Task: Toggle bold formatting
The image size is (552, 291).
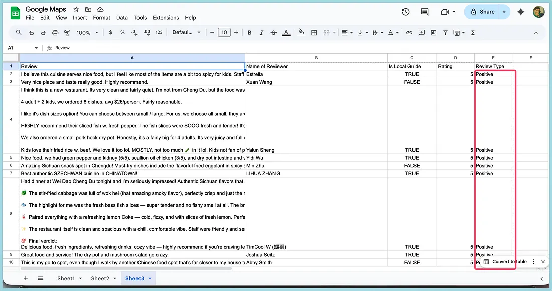Action: pos(250,32)
